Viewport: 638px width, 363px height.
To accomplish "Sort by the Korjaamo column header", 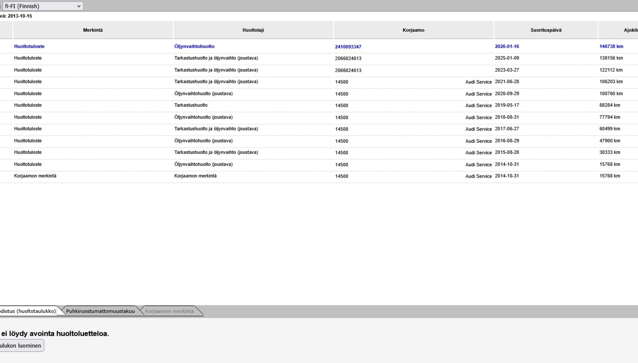I will click(413, 30).
